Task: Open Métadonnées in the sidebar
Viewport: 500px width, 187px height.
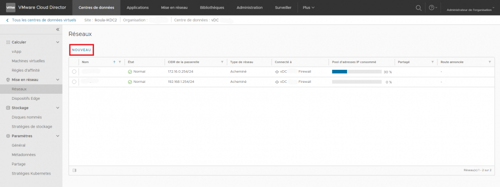Action: point(23,155)
